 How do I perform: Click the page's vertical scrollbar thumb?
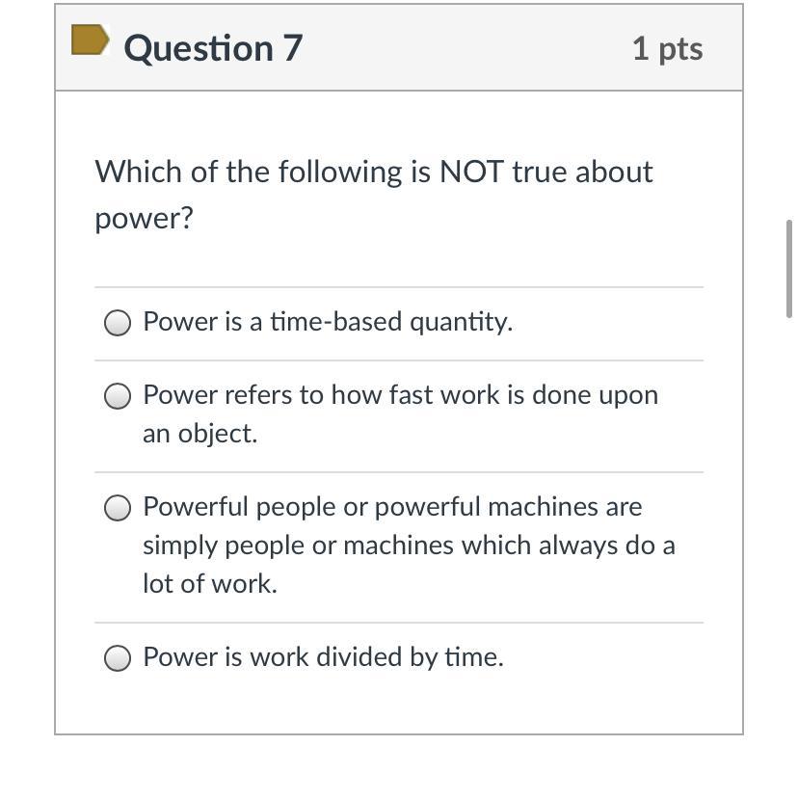coord(789,268)
